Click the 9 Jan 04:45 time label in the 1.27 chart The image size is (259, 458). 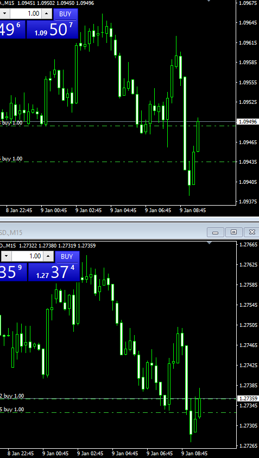(x=125, y=454)
